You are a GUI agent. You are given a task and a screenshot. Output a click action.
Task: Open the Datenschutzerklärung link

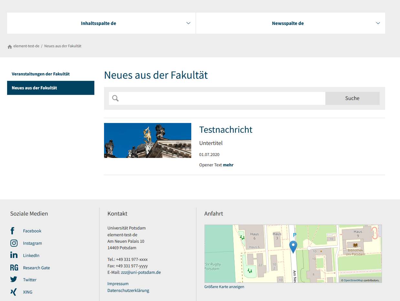click(128, 291)
